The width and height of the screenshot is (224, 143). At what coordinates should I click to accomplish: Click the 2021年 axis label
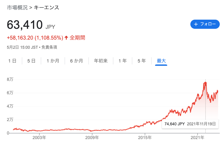click(x=198, y=137)
